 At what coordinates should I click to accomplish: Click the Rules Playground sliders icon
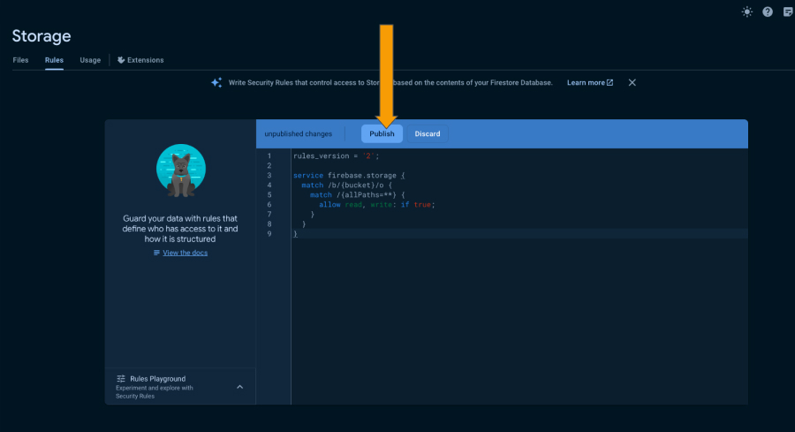(x=121, y=379)
